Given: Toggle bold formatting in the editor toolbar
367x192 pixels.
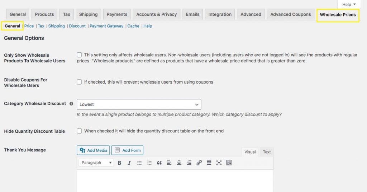Looking at the screenshot, I should (120, 163).
